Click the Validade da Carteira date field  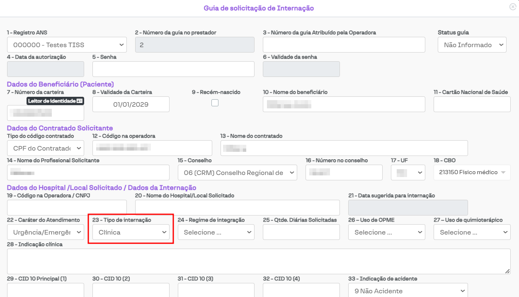click(131, 104)
